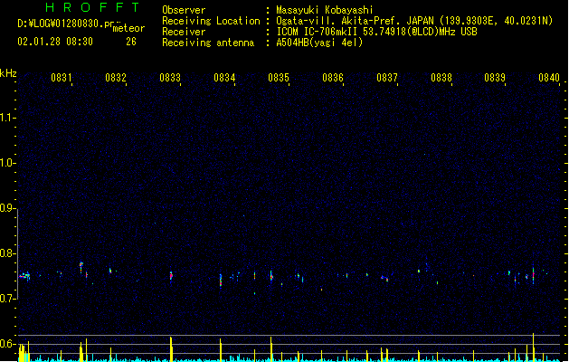569x362 pixels.
Task: Click the 0840 time marker
Action: (549, 77)
